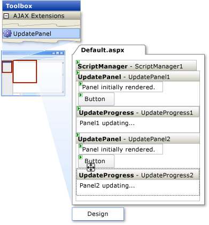Click the four-arrow move handle of UpdateProgress2
The width and height of the screenshot is (209, 225).
pos(91,167)
